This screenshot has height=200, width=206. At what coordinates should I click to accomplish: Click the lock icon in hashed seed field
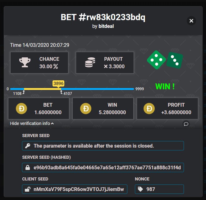pyautogui.click(x=28, y=167)
